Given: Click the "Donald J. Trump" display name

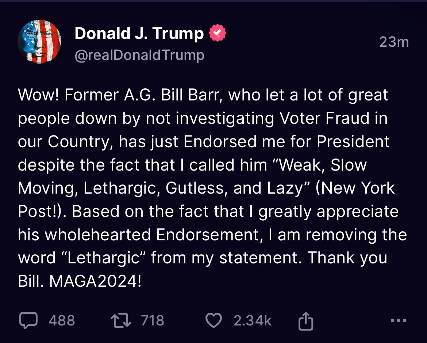Looking at the screenshot, I should click(139, 34).
